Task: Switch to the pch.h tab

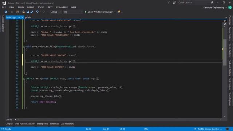Action: (28, 17)
